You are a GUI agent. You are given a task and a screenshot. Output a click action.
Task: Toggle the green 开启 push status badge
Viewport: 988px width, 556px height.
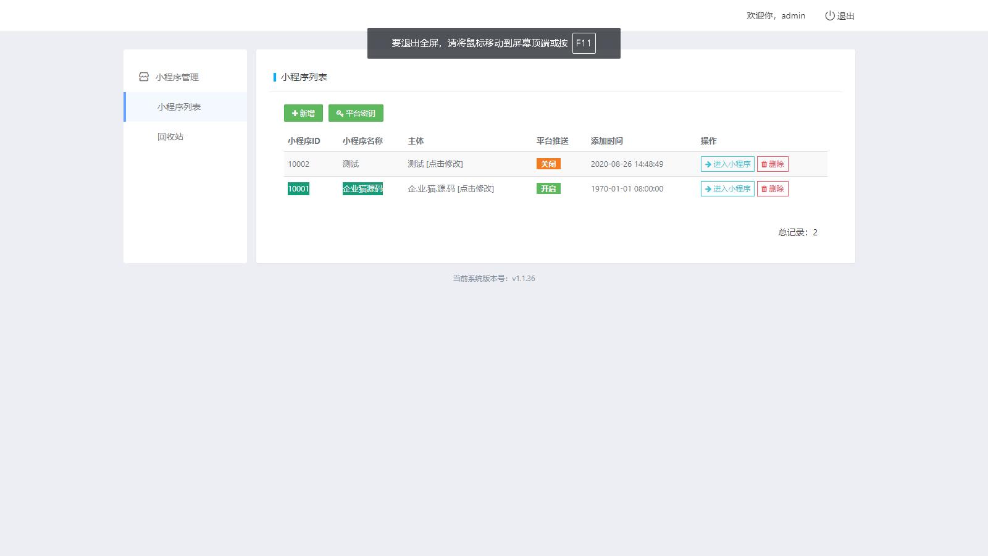[x=548, y=189]
